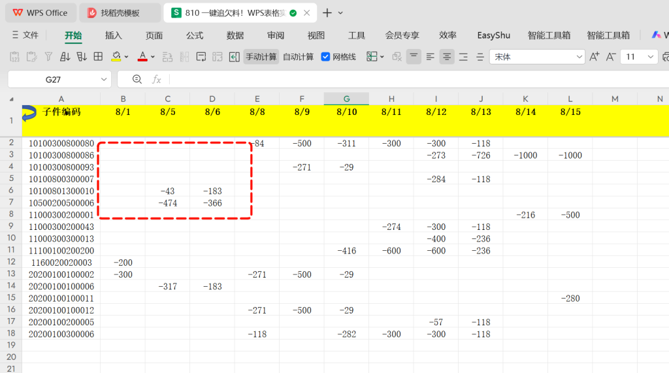Apply the red font color A icon
669x373 pixels.
pyautogui.click(x=142, y=57)
